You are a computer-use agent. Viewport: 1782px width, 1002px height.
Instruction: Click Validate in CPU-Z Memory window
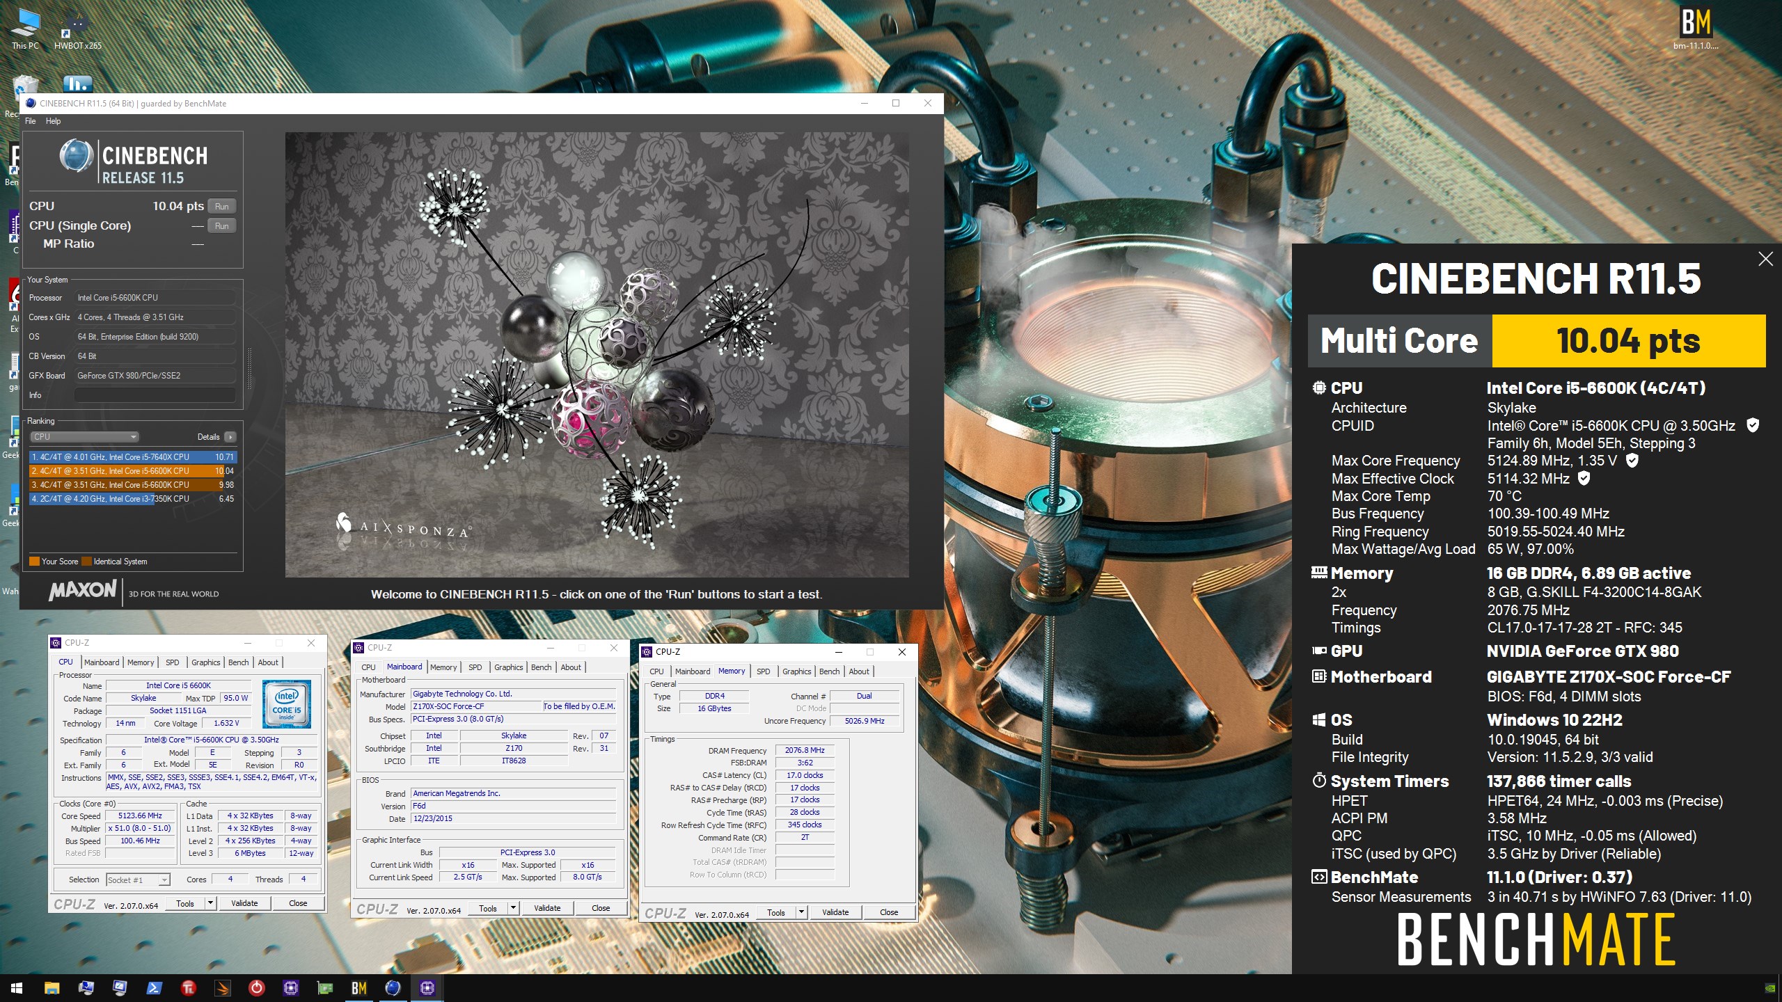[835, 912]
